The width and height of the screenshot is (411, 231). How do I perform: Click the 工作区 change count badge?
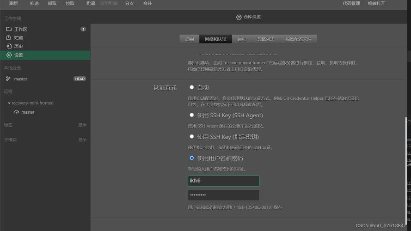point(83,29)
